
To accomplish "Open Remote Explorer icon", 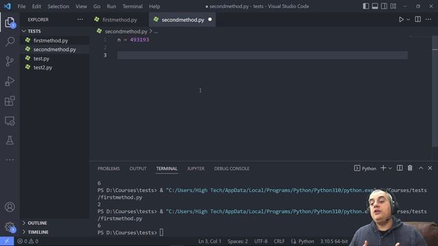I will [x=10, y=121].
